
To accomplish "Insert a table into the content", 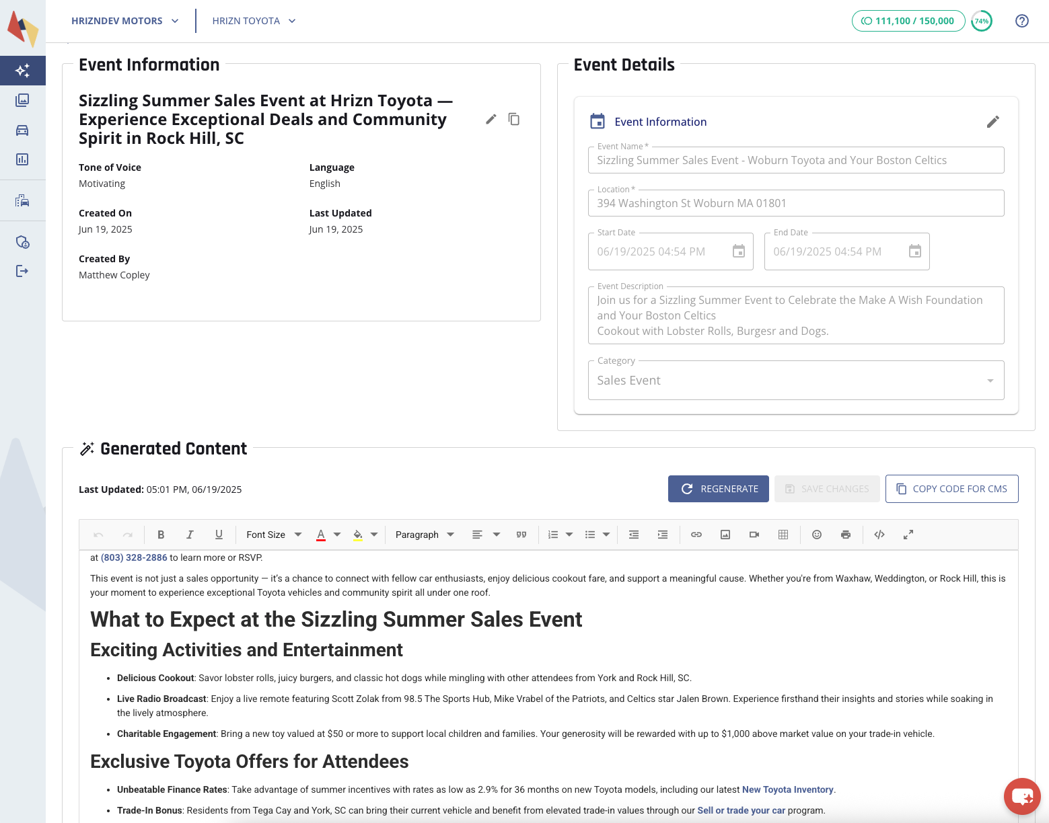I will tap(783, 535).
